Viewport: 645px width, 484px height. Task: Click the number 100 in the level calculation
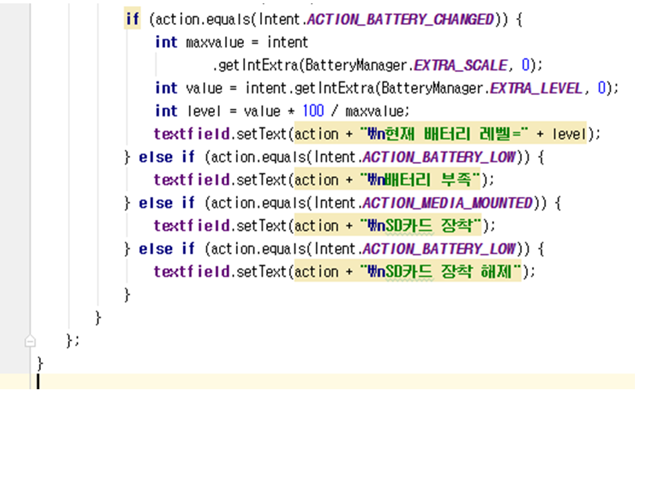pos(313,111)
